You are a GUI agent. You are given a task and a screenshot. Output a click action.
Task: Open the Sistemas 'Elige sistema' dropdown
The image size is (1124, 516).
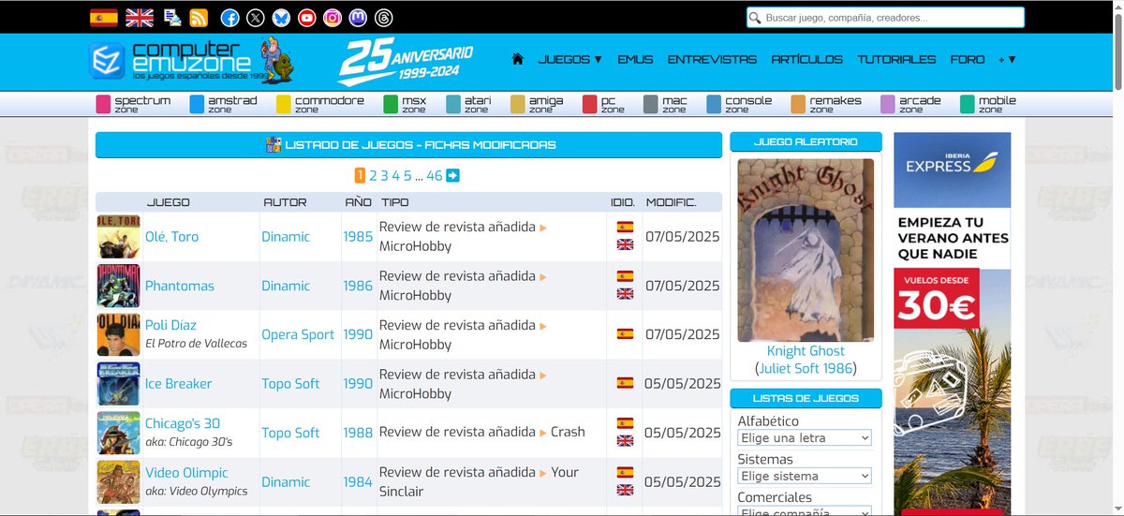[805, 476]
